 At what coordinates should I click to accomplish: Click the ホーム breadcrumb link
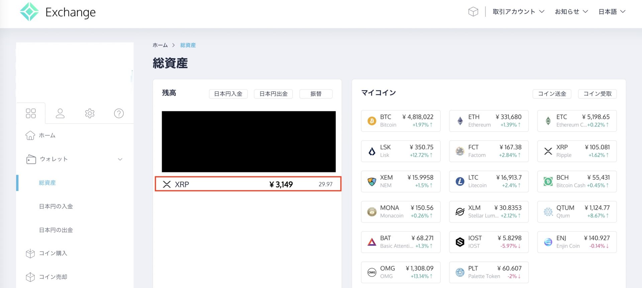click(x=160, y=45)
